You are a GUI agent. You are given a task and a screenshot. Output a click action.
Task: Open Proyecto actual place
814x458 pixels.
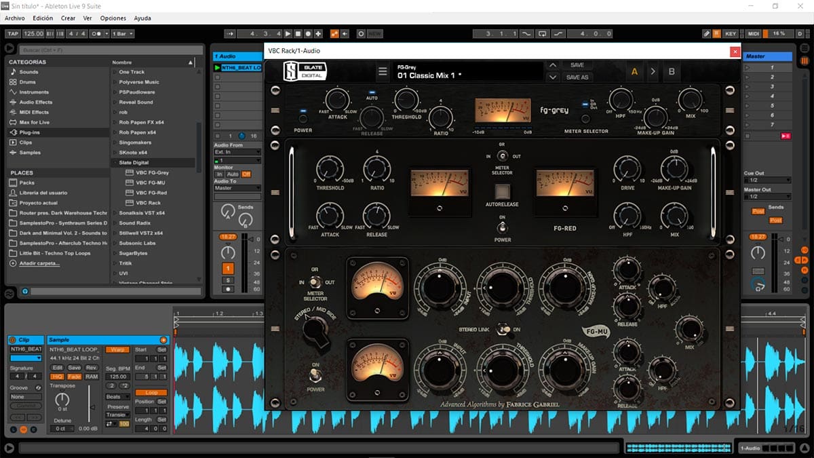coord(39,203)
